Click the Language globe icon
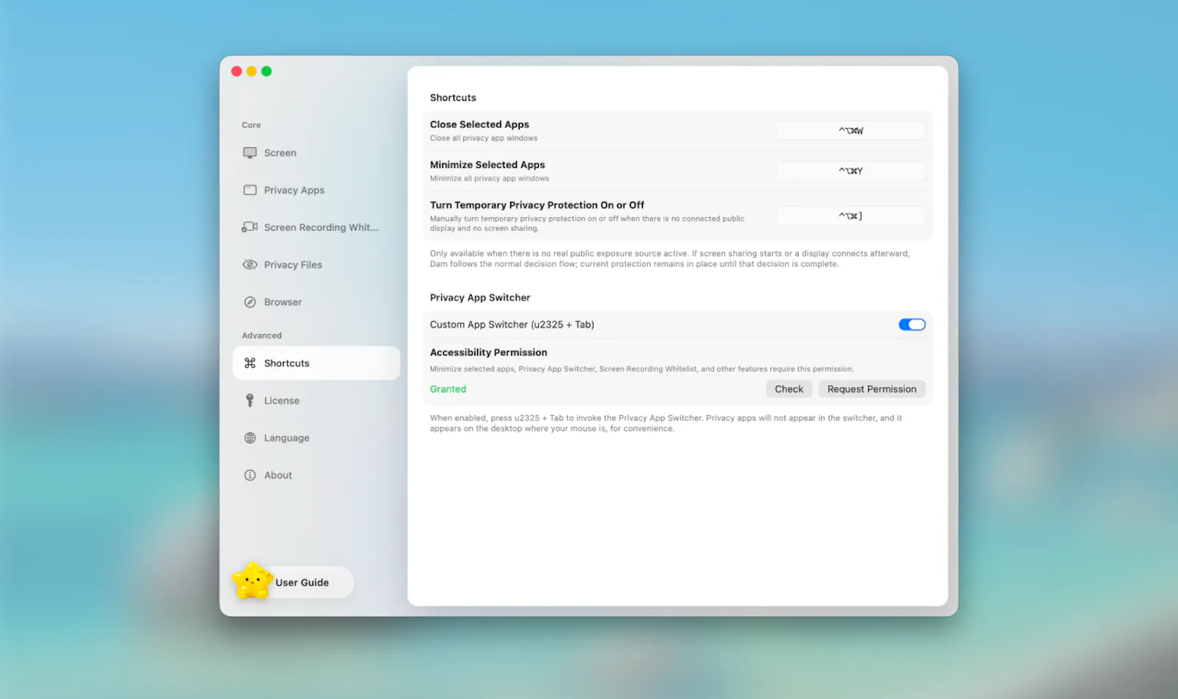This screenshot has height=699, width=1178. click(x=250, y=438)
